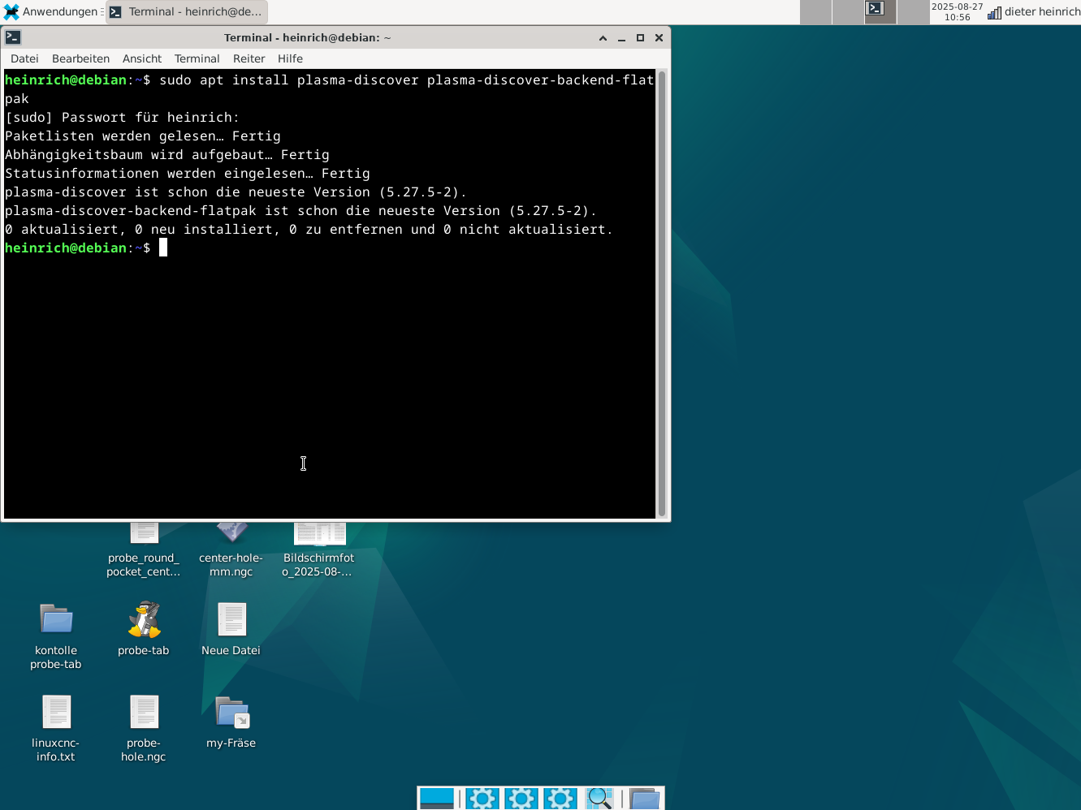
Task: Click gear launcher adjacent to the magnifier icon
Action: coord(560,799)
